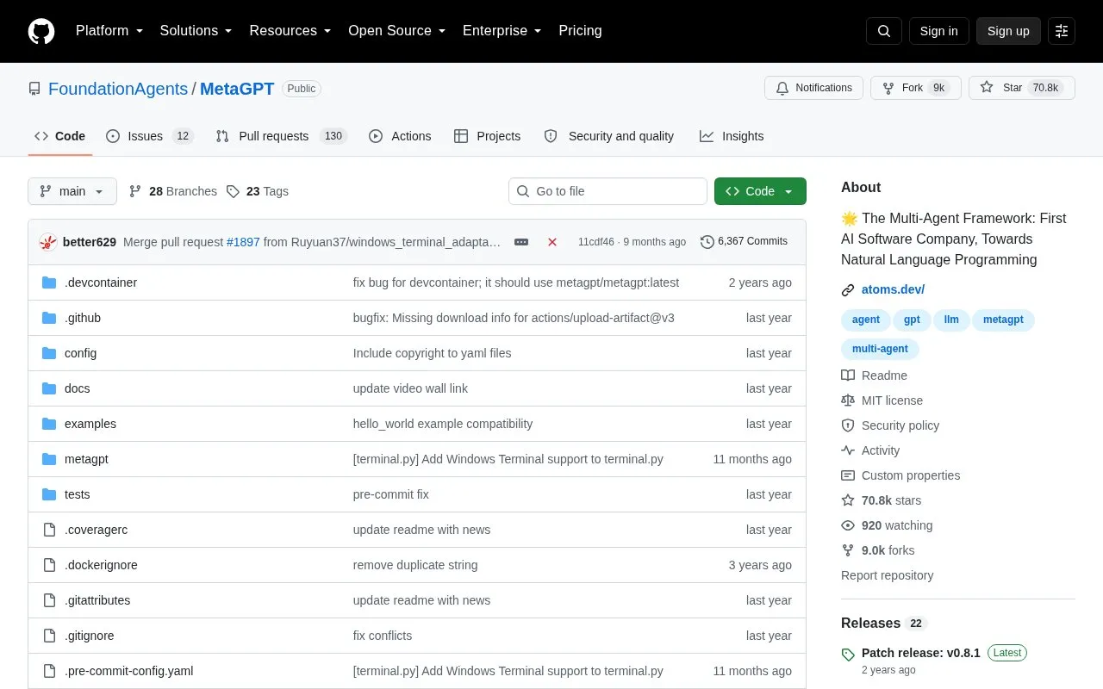
Task: Click the Sign in button
Action: [938, 31]
